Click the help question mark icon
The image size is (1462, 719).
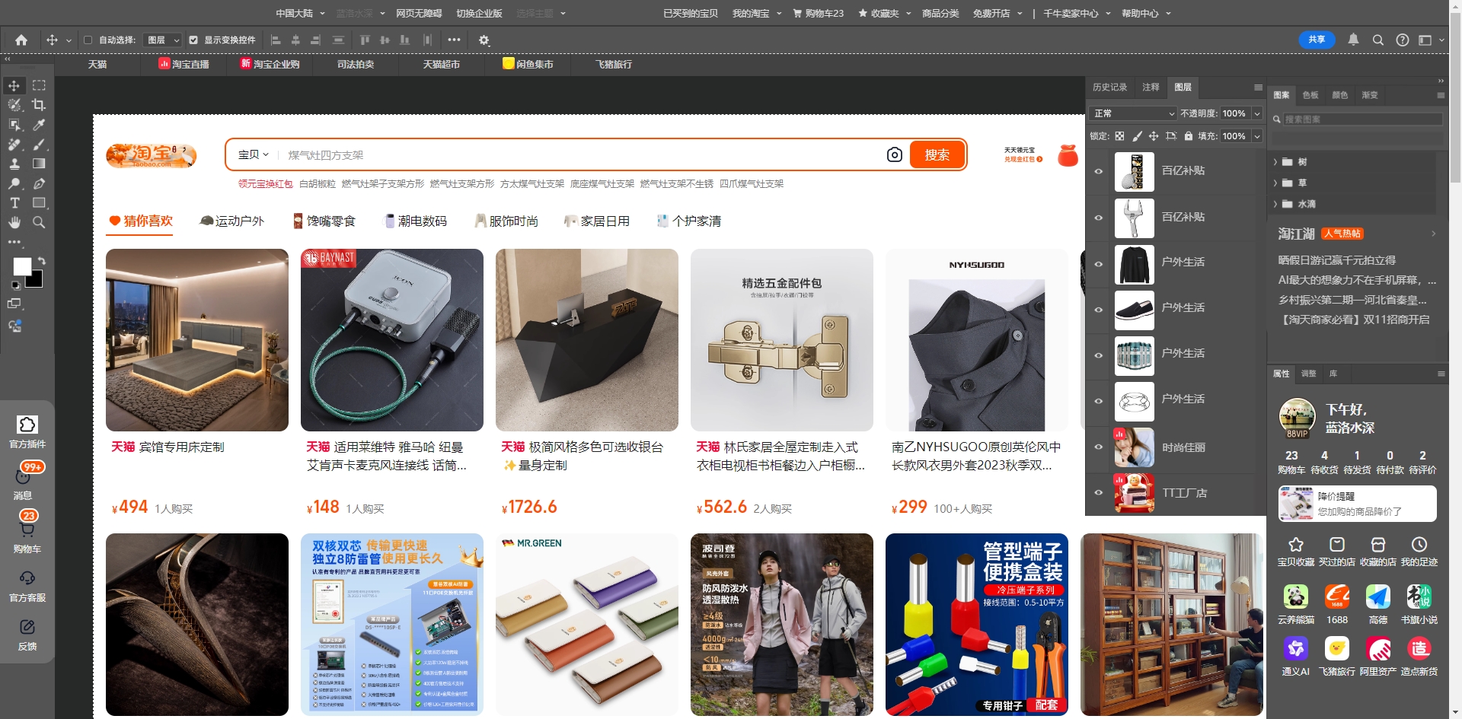coord(1403,40)
